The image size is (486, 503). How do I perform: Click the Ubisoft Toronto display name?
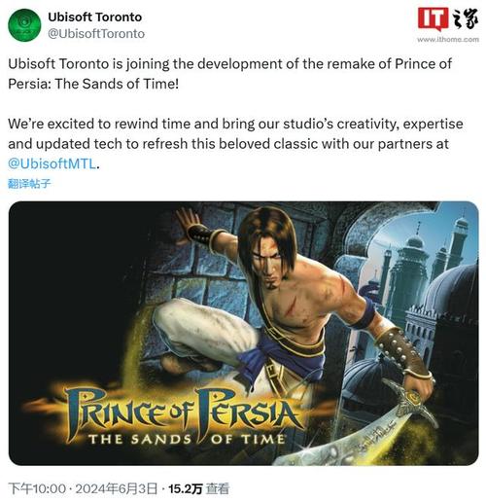point(95,18)
